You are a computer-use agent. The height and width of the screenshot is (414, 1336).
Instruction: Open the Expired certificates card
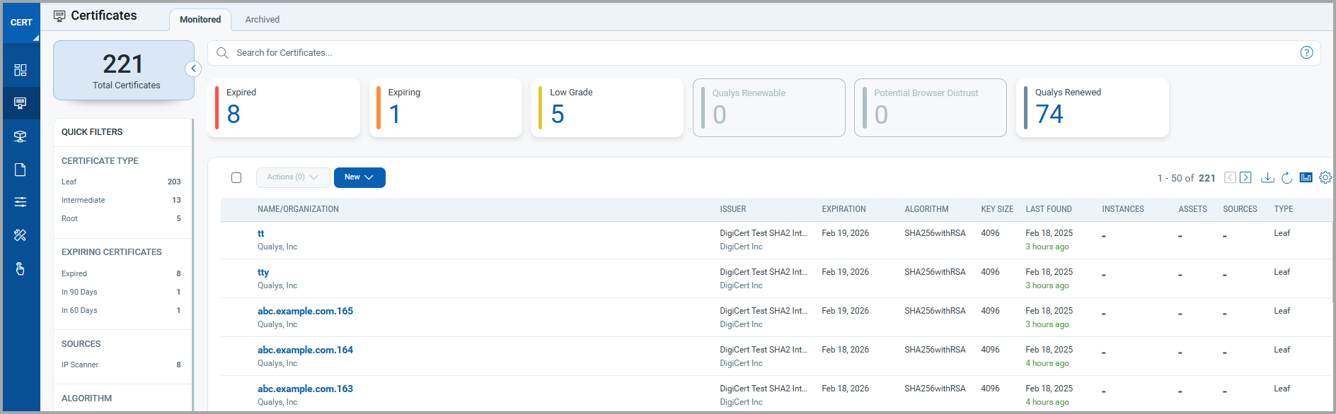click(284, 107)
